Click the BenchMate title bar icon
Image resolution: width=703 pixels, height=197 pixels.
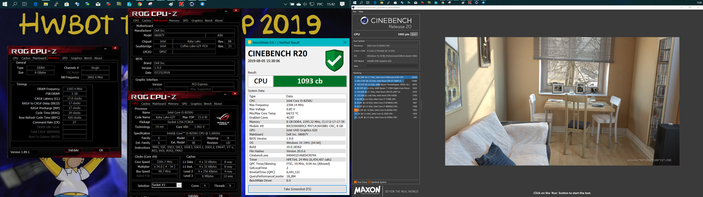(x=250, y=42)
